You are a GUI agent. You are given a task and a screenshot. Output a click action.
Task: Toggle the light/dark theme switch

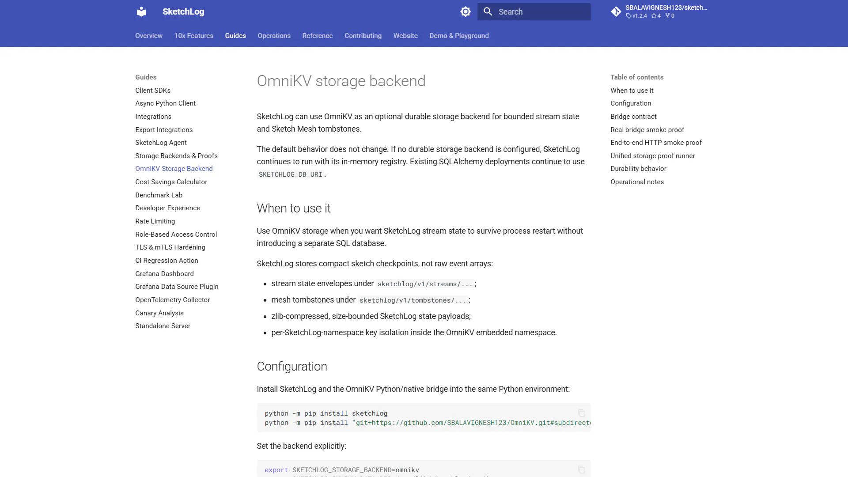[466, 11]
